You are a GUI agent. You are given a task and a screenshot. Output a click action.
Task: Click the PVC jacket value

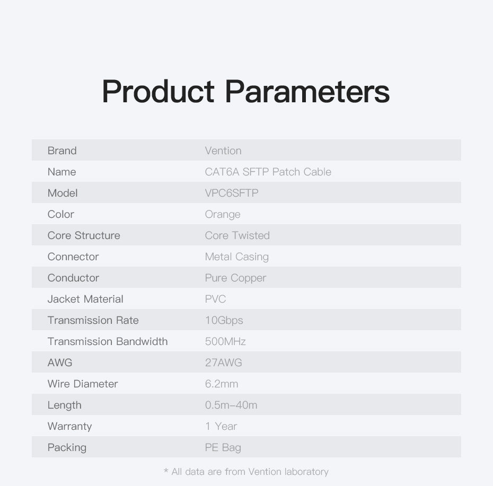coord(215,299)
